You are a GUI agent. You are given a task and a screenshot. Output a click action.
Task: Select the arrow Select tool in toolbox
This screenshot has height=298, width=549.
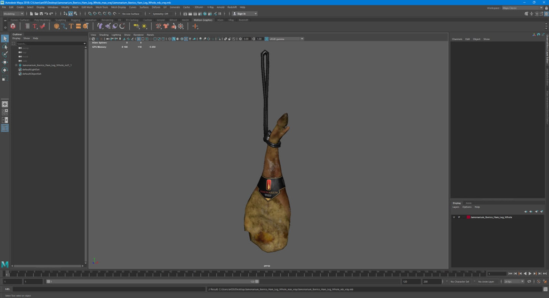click(x=5, y=39)
